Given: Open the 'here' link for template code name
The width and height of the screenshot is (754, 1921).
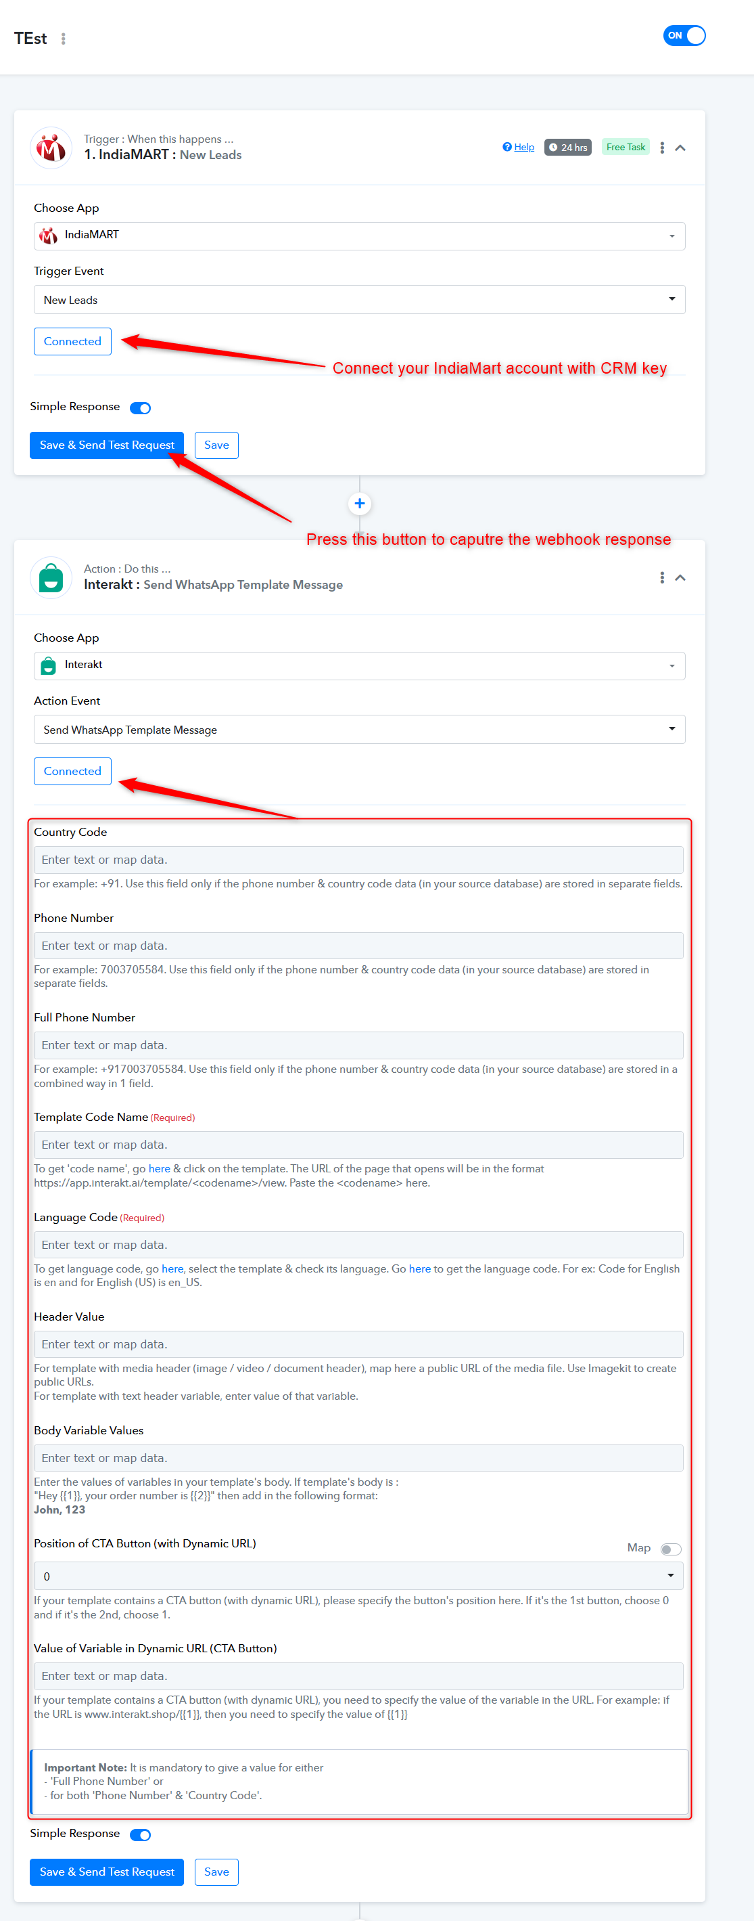Looking at the screenshot, I should [160, 1168].
